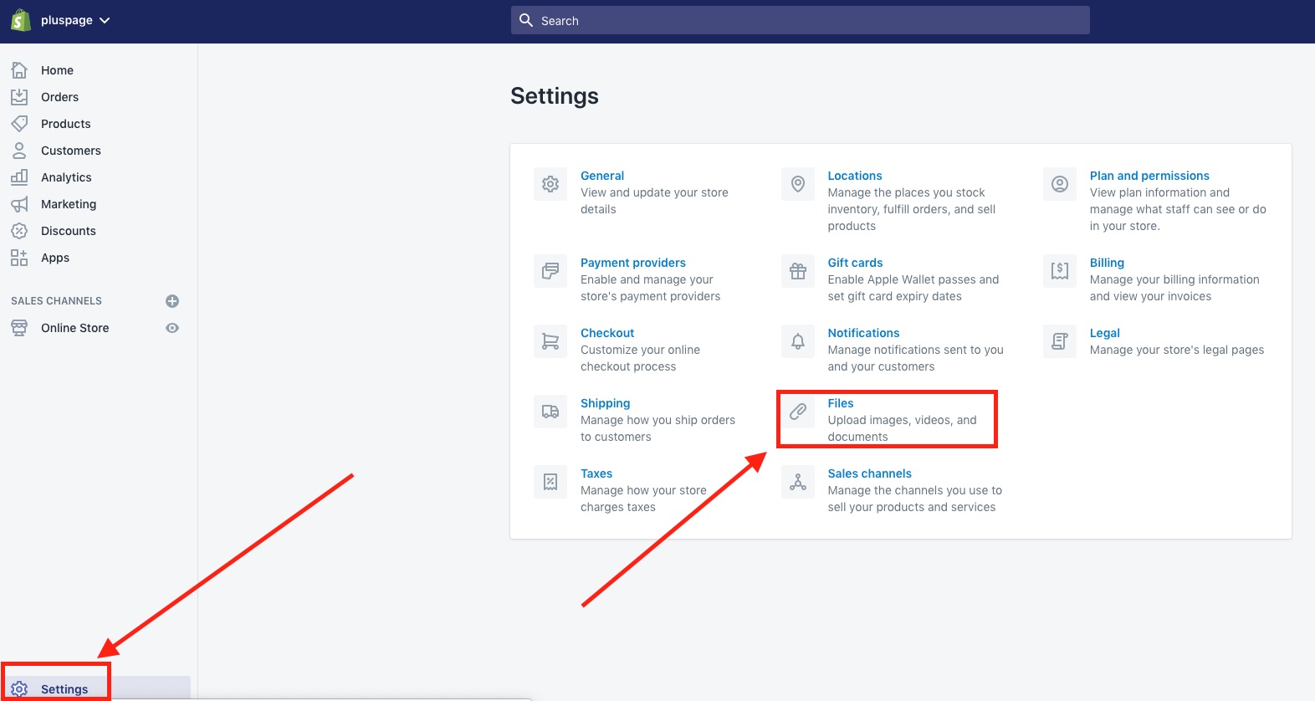Click the Notifications bell icon
The height and width of the screenshot is (701, 1315).
(798, 341)
